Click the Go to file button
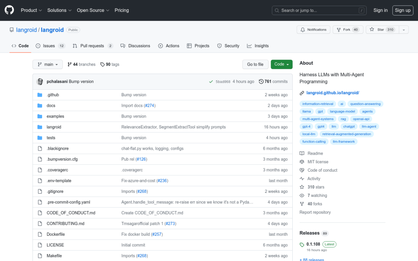This screenshot has height=261, width=418. point(255,64)
